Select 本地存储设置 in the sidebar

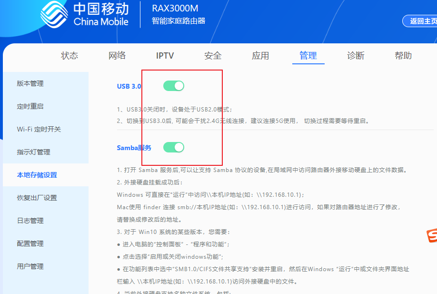37,175
